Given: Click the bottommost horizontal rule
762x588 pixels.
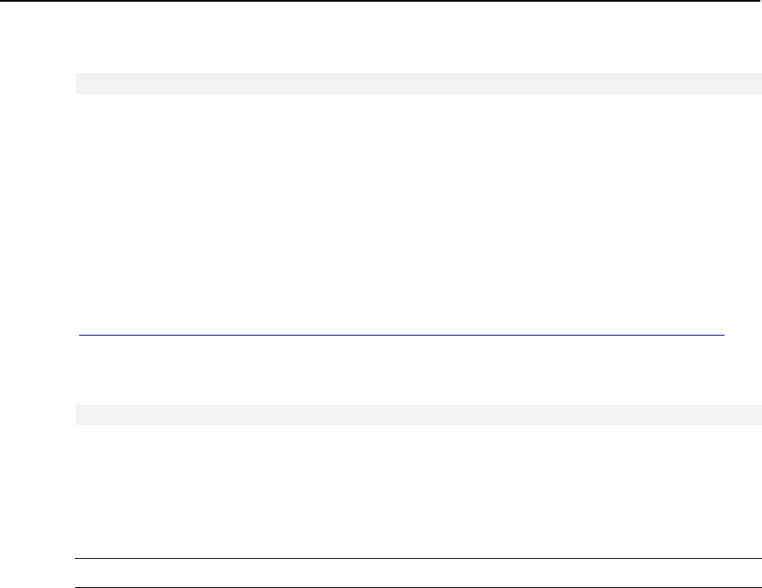Looking at the screenshot, I should (418, 587).
